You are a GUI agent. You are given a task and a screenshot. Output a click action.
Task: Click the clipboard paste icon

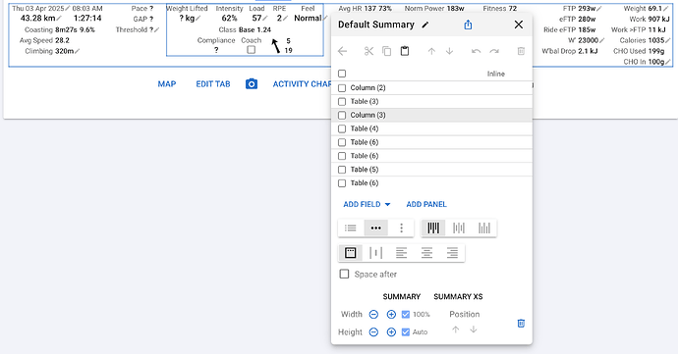point(405,51)
